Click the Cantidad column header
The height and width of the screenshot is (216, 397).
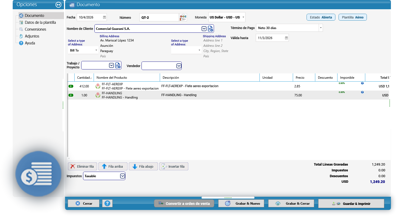(84, 78)
